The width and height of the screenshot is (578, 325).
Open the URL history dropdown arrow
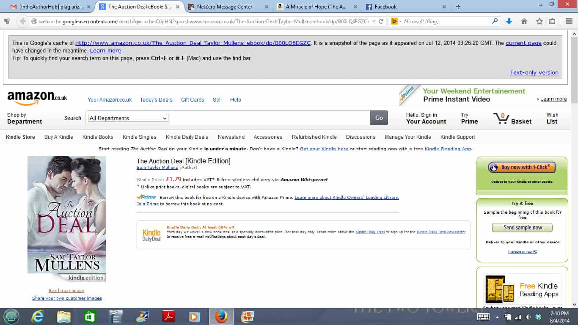[374, 21]
